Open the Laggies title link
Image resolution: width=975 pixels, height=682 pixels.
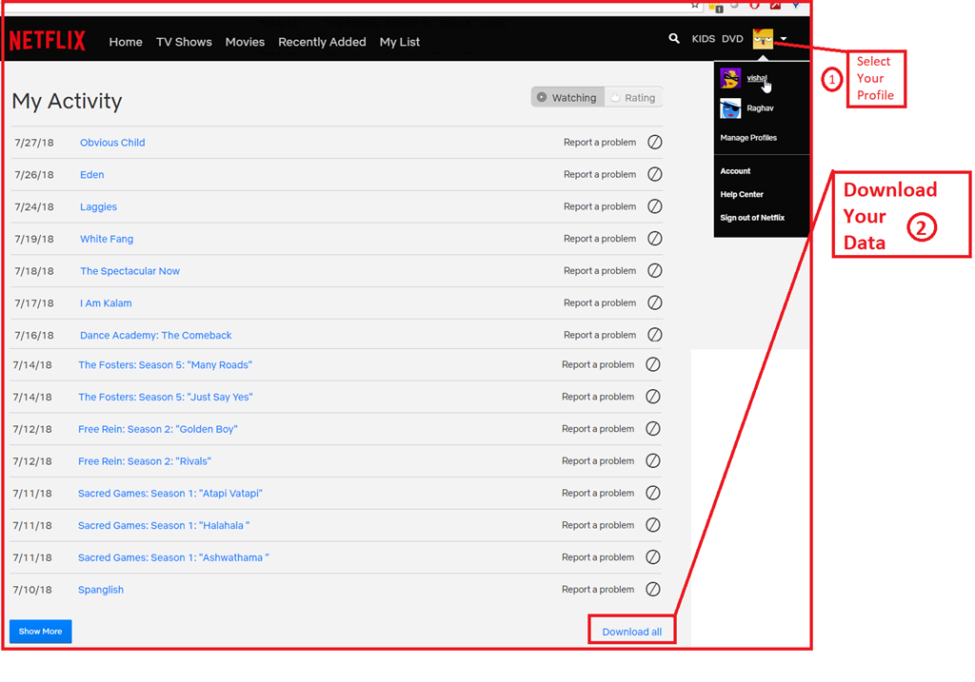coord(98,206)
